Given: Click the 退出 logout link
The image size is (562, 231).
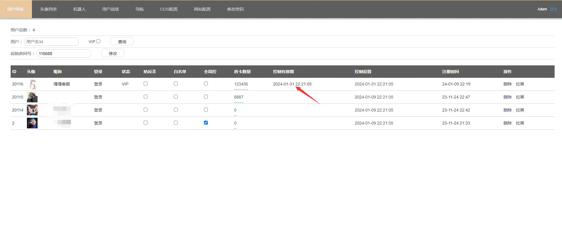Looking at the screenshot, I should pyautogui.click(x=553, y=9).
